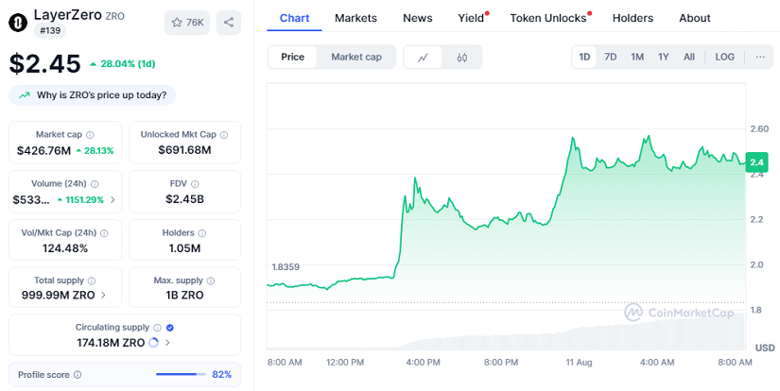Toggle LOG scale on chart
Viewport: 780px width, 391px height.
tap(725, 57)
